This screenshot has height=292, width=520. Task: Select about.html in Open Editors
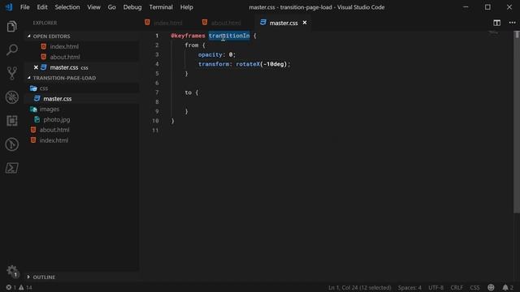[x=65, y=57]
